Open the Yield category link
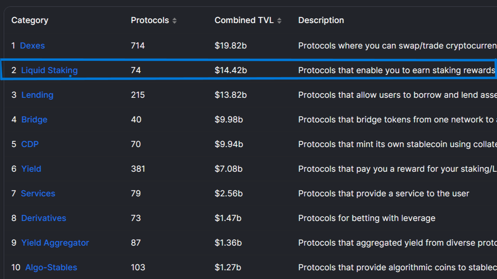The image size is (497, 279). (31, 169)
